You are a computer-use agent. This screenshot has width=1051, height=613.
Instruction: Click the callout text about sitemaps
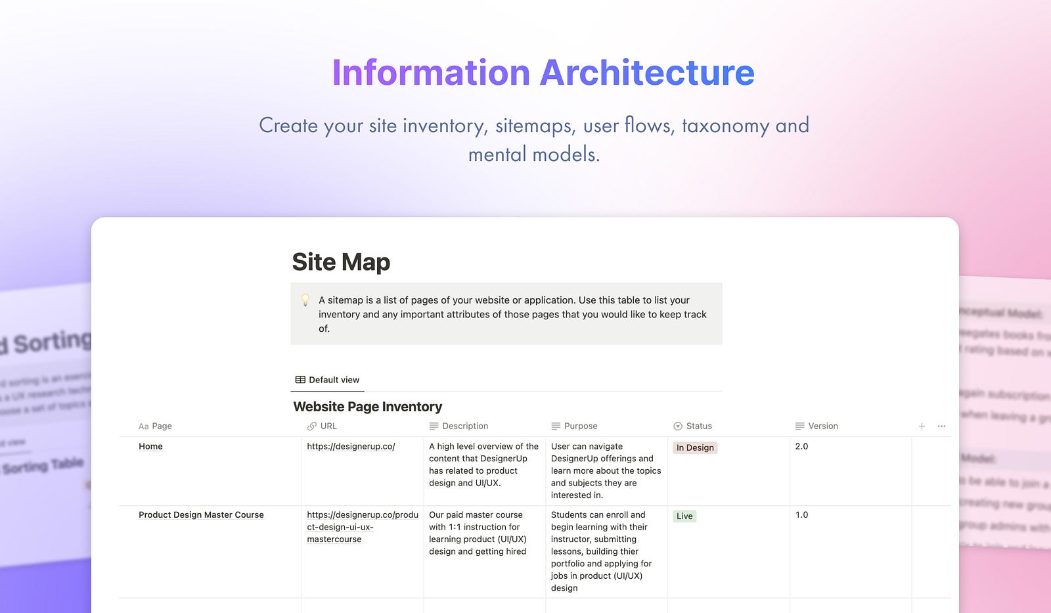click(512, 314)
